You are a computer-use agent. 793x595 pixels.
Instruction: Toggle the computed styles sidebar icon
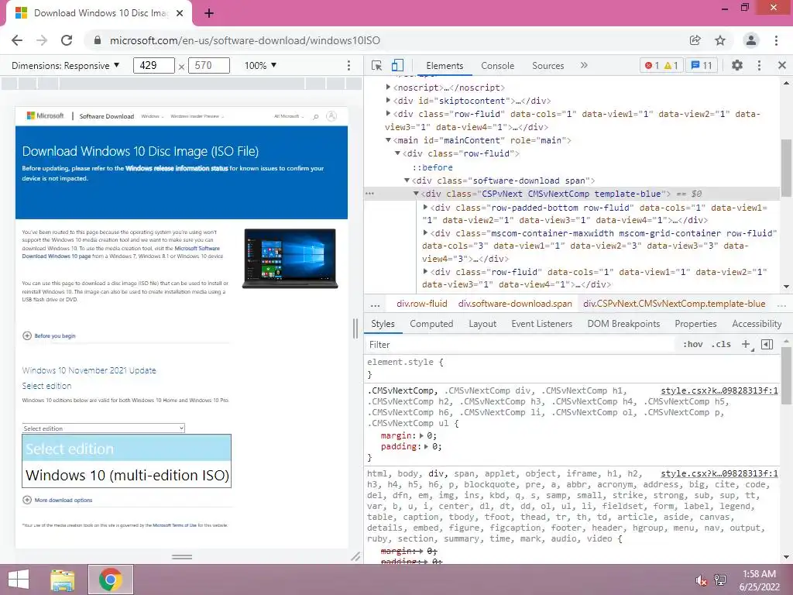pos(767,344)
